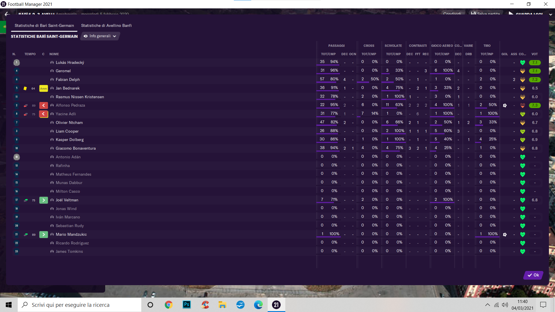This screenshot has height=312, width=555.
Task: Click condition heart icon for Lukás Hradecký
Action: 522,63
